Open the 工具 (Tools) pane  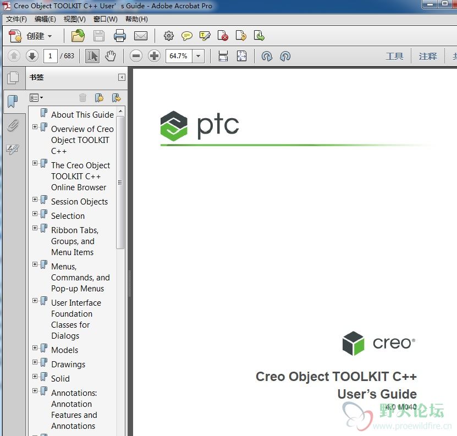(394, 56)
